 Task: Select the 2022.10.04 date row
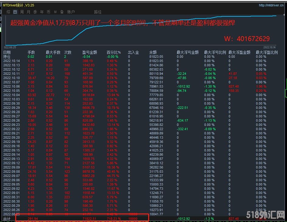(x=12, y=95)
